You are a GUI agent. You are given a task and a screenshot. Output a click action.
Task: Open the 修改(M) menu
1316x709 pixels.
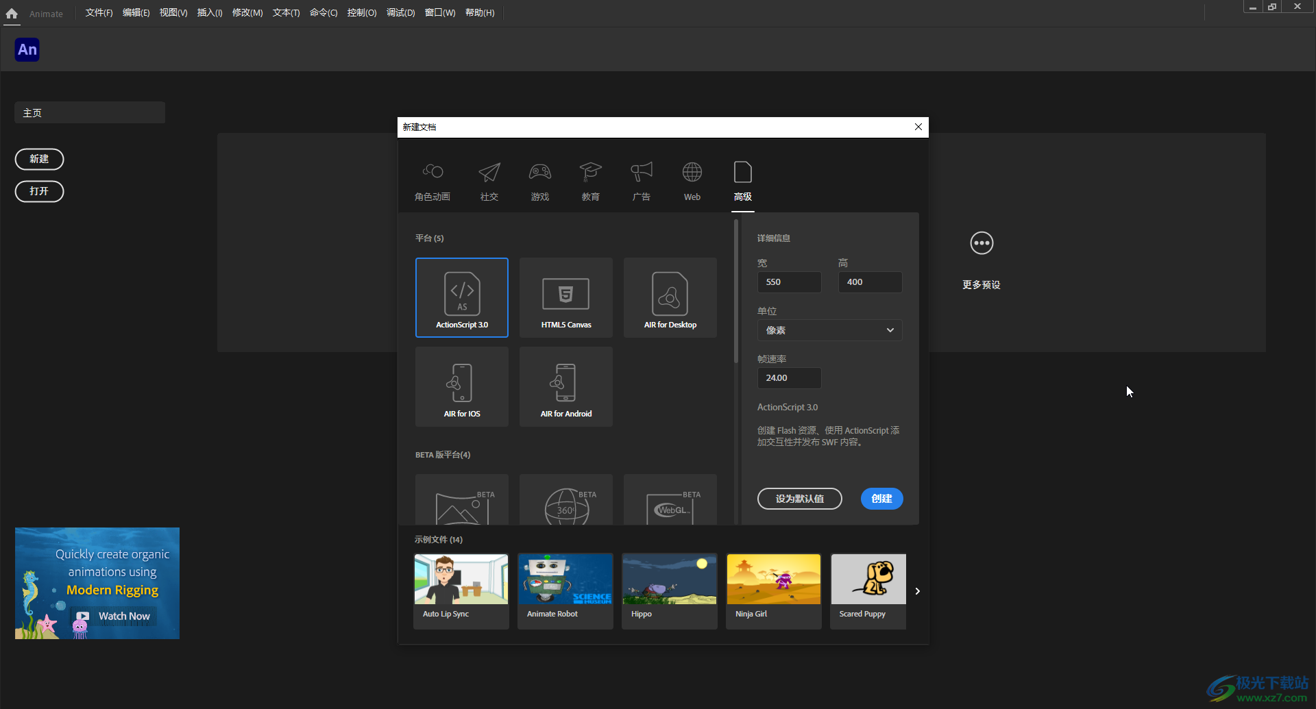click(x=247, y=13)
